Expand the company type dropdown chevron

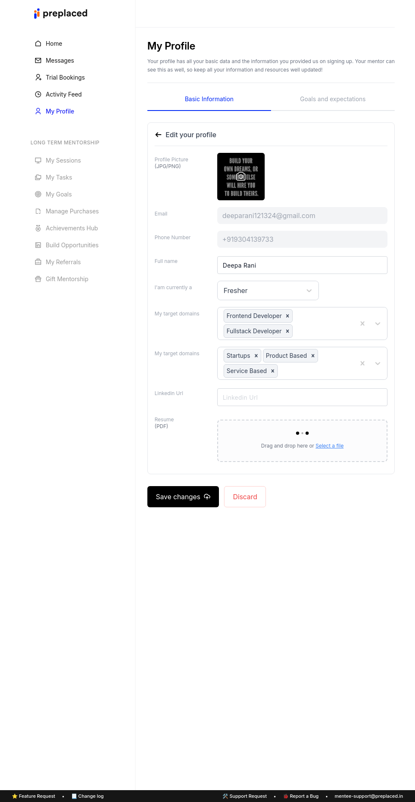[378, 363]
